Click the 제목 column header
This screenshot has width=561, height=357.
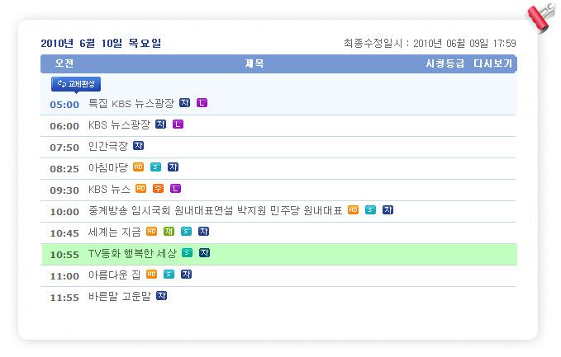[254, 63]
